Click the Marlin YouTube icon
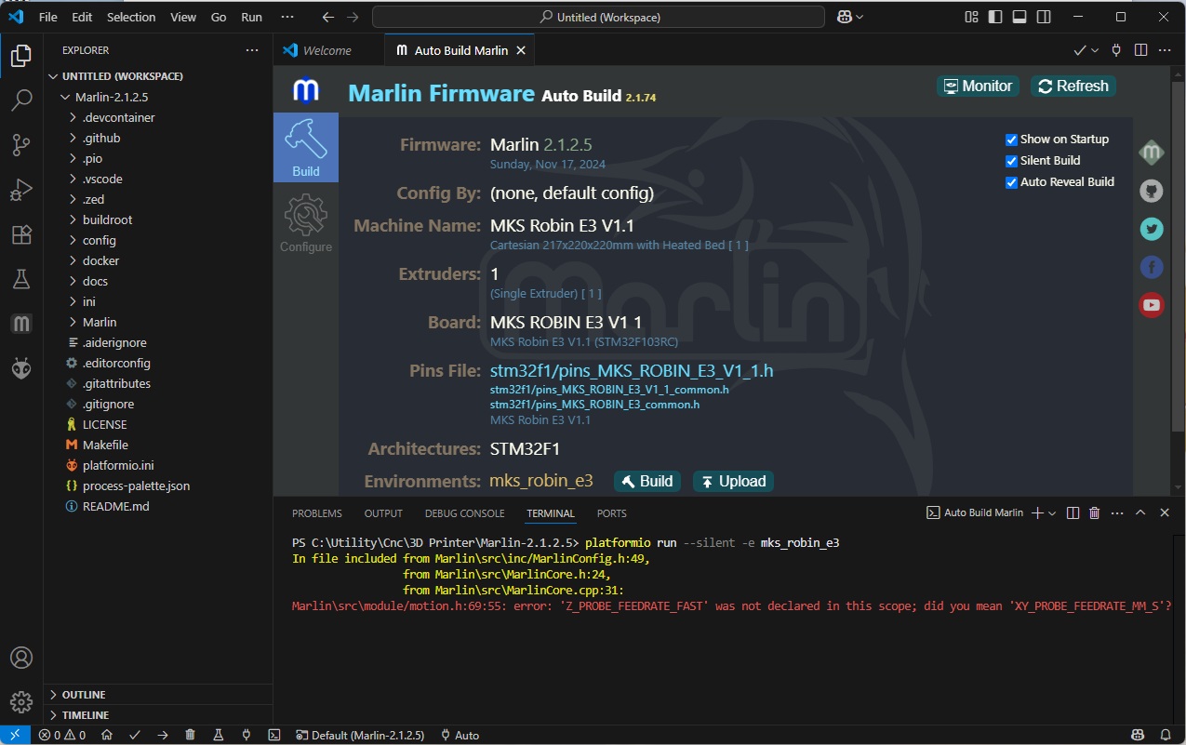The width and height of the screenshot is (1186, 745). click(1152, 305)
